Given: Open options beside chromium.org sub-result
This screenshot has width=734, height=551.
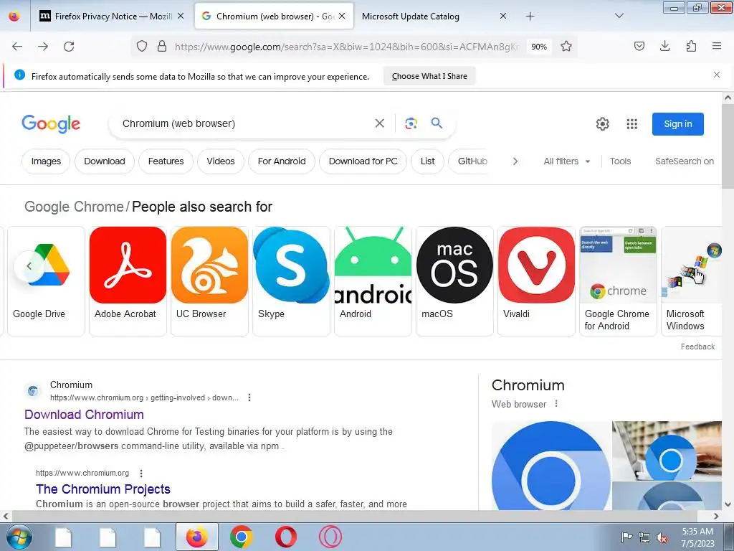Looking at the screenshot, I should click(141, 474).
